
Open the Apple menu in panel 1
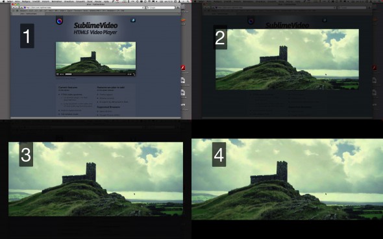click(3, 1)
